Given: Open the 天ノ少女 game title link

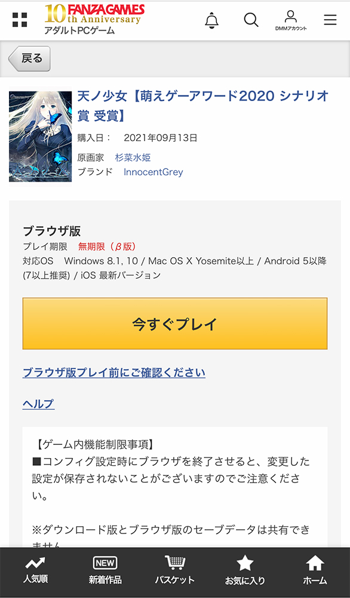Looking at the screenshot, I should 203,105.
